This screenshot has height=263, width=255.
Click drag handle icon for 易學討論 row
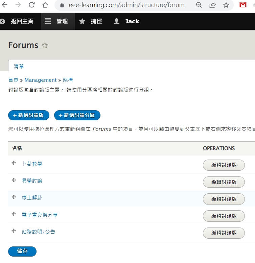pos(14,180)
